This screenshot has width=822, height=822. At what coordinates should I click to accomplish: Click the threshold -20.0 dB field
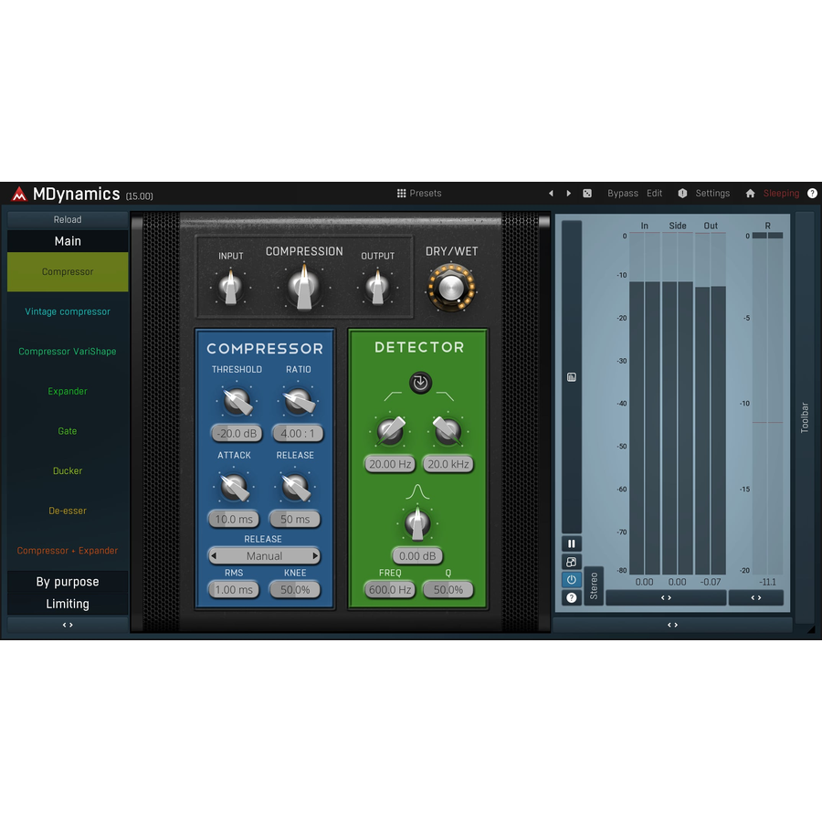[x=237, y=434]
